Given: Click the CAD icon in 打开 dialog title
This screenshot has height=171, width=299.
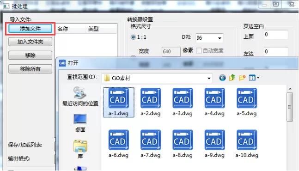Looking at the screenshot, I should [62, 63].
